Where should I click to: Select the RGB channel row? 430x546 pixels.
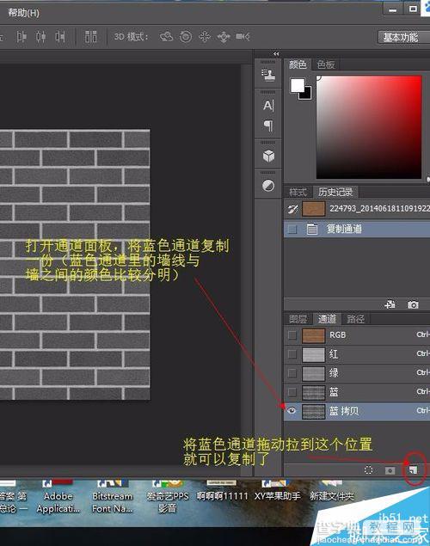tap(357, 335)
